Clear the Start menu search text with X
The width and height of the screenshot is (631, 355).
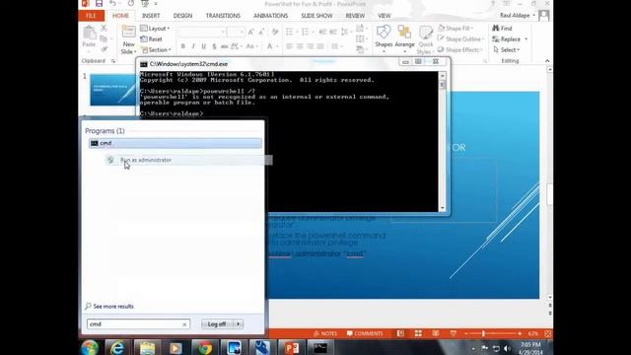click(184, 324)
